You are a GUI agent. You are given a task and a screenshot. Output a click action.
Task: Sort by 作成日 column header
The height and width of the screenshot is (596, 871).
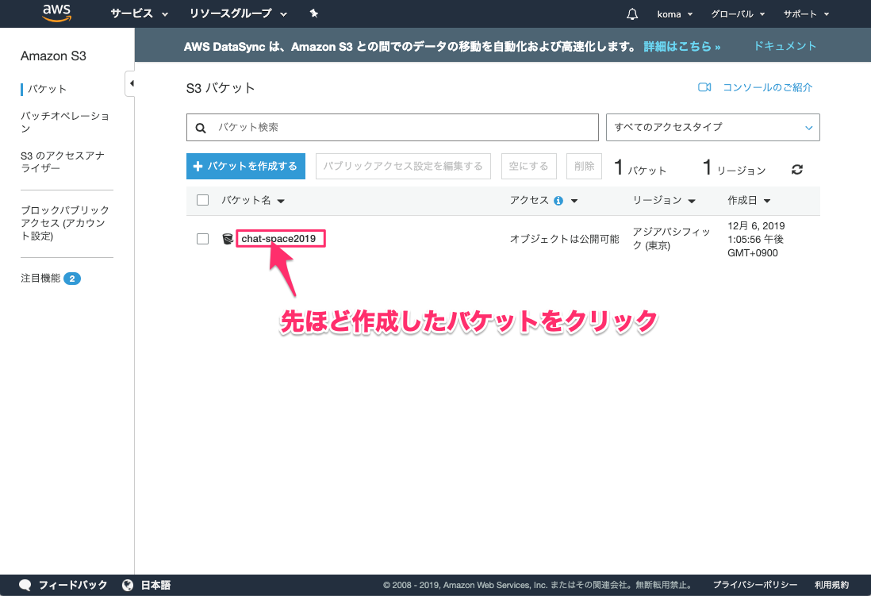pyautogui.click(x=749, y=201)
